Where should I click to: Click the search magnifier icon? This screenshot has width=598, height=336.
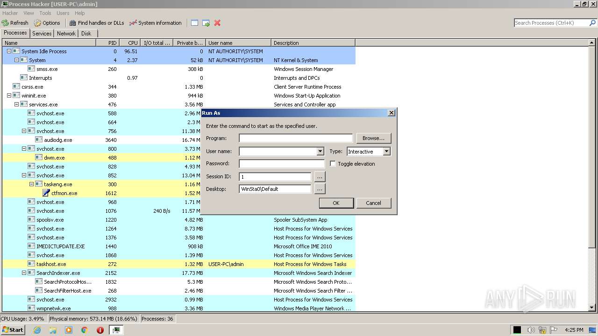click(592, 23)
